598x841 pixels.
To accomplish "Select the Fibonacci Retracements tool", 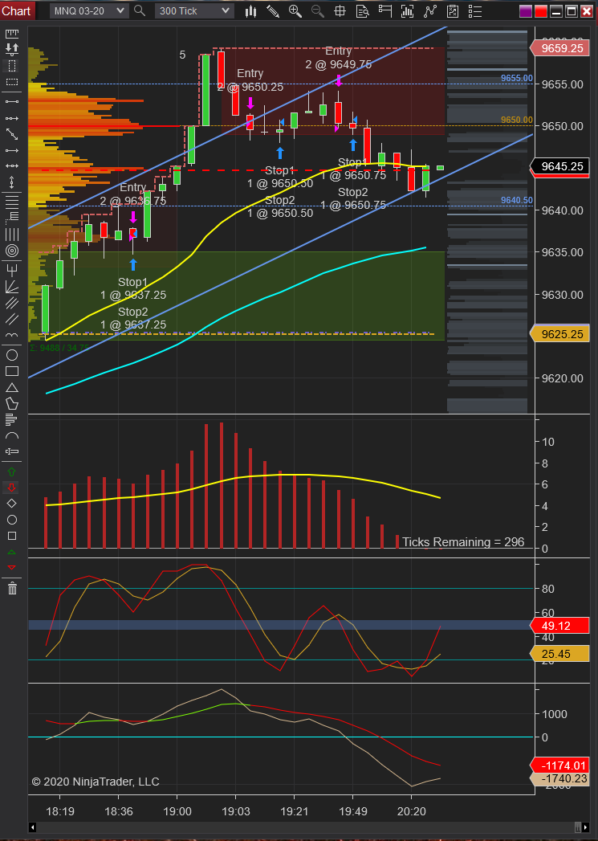I will 12,202.
